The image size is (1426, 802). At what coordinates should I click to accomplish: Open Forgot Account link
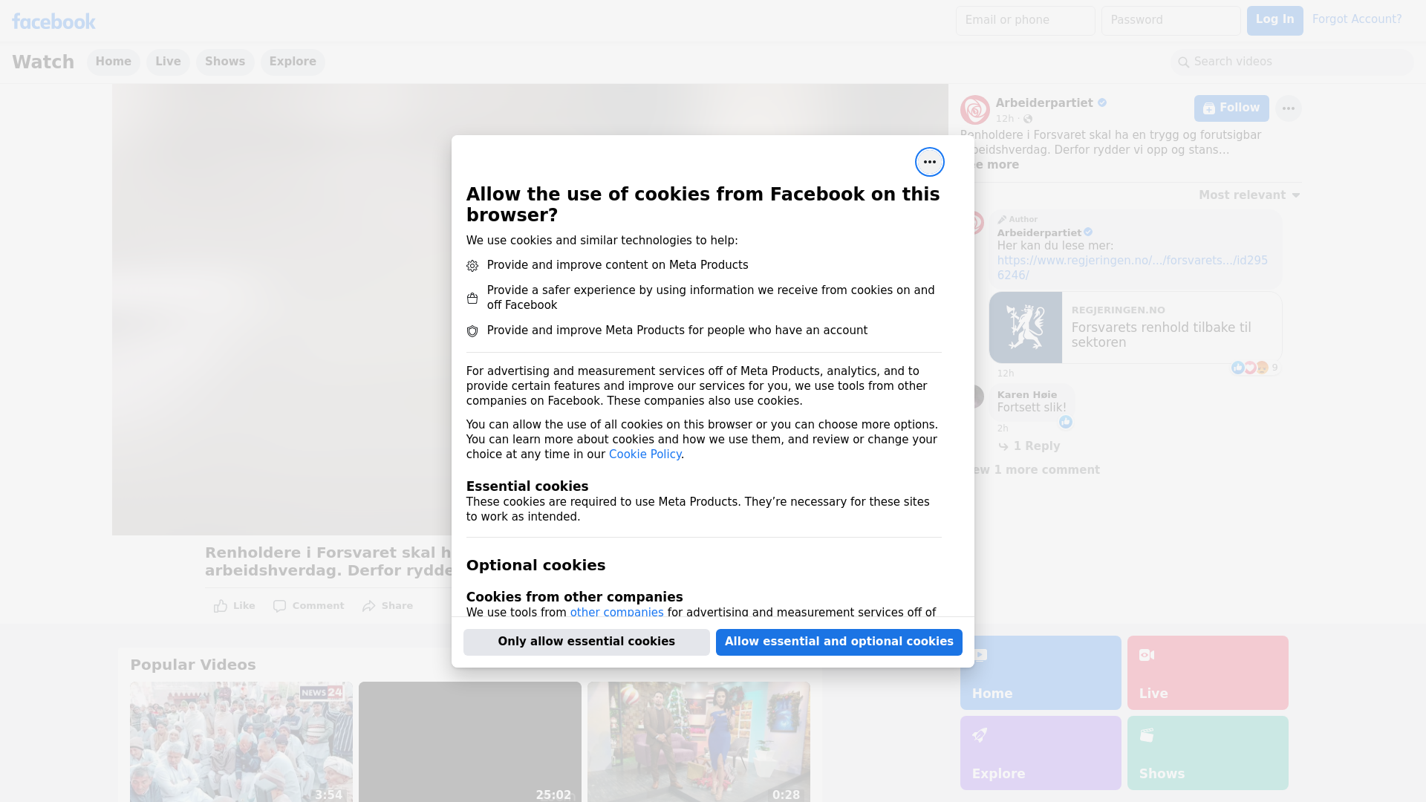(1356, 19)
